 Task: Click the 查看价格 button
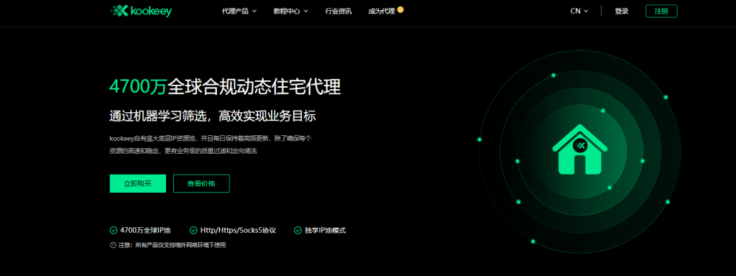pyautogui.click(x=201, y=183)
